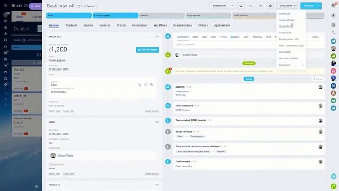Screen dimensions: 339x191
Task: Click the star next to Deals heading
Action: click(28, 29)
